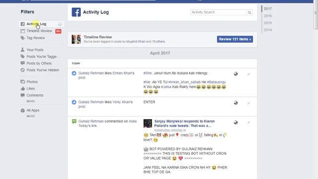
Task: Click the Tag Review tag icon
Action: click(22, 38)
